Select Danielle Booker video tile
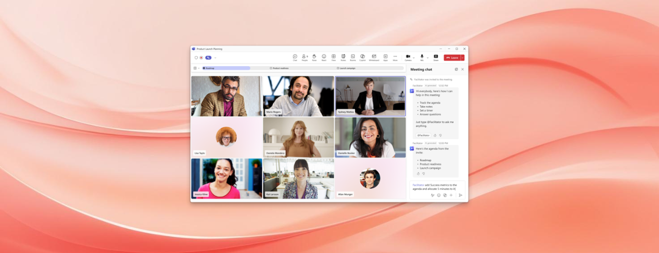Image resolution: width=659 pixels, height=253 pixels. [x=370, y=138]
